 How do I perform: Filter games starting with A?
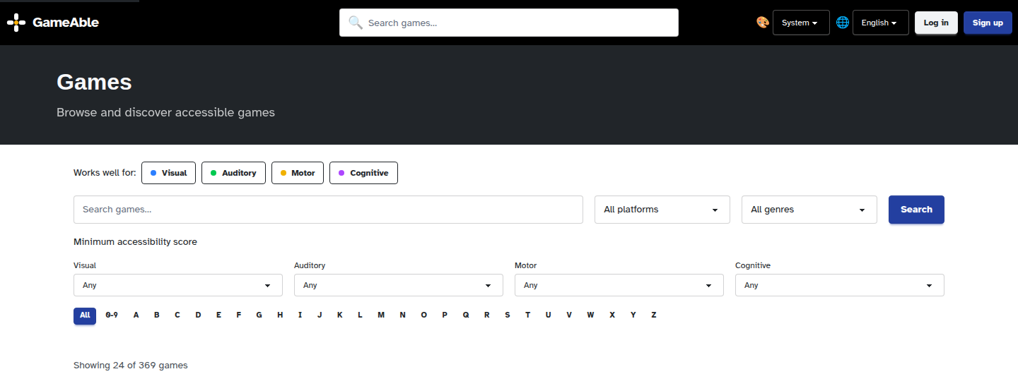pyautogui.click(x=136, y=315)
